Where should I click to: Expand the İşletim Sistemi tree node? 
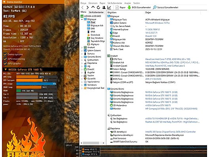(82, 51)
